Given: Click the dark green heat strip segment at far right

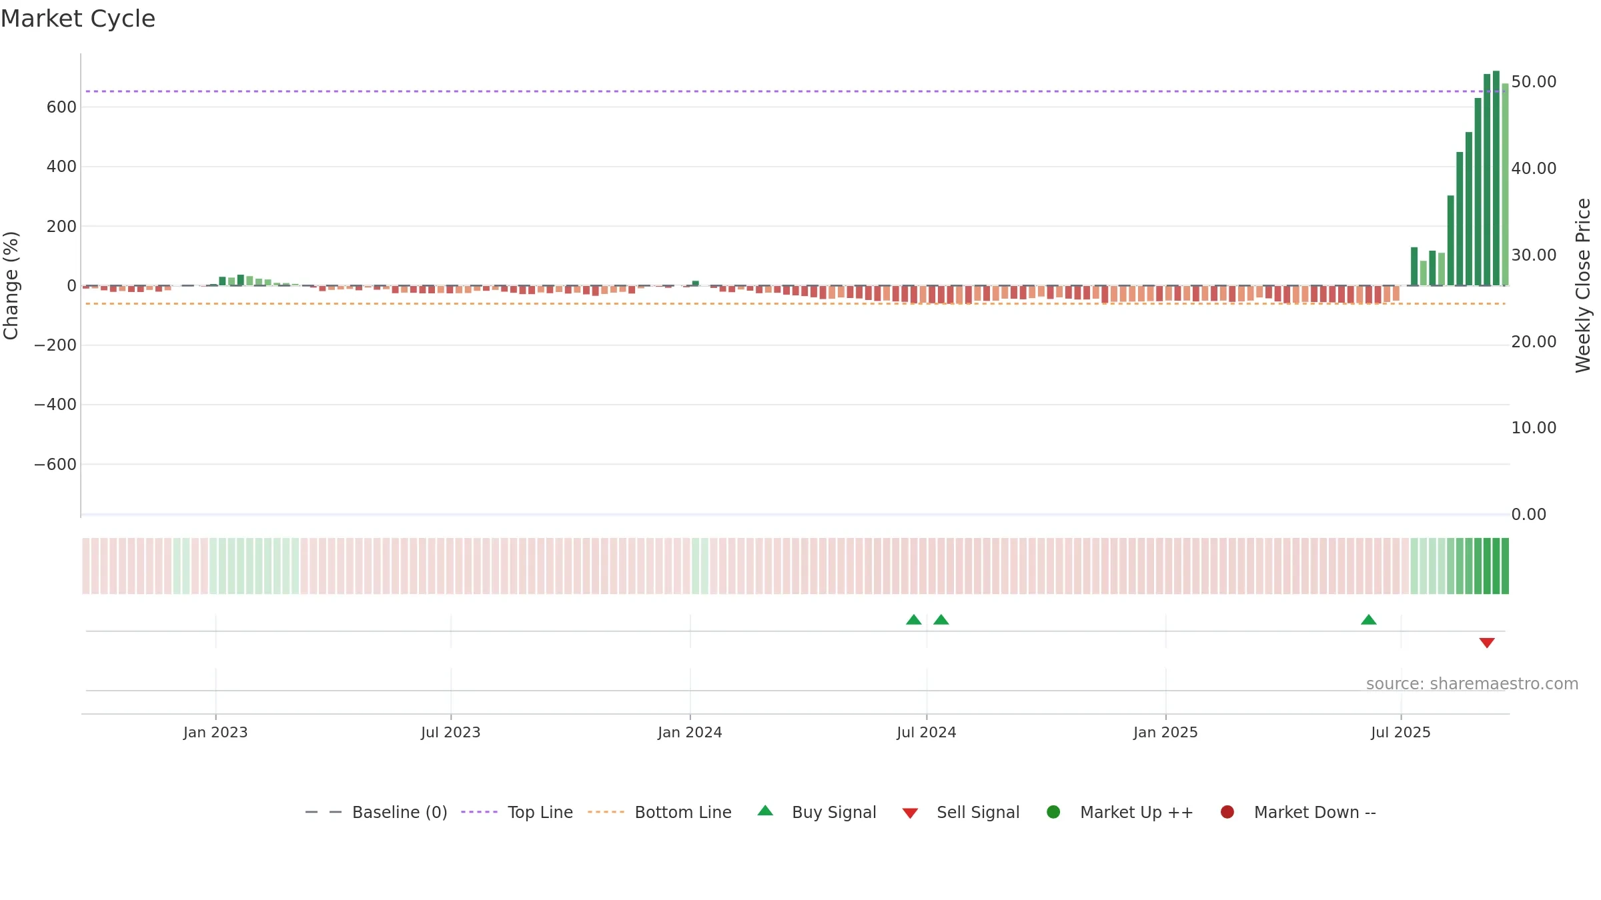Looking at the screenshot, I should 1505,566.
